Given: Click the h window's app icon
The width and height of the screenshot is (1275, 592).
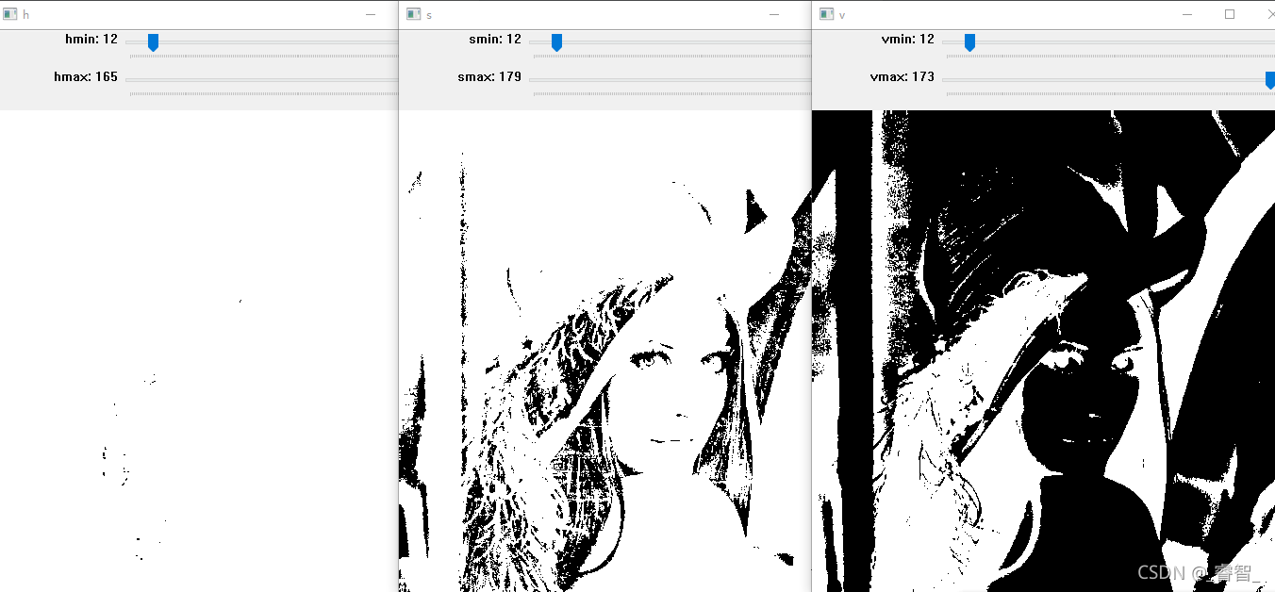Looking at the screenshot, I should point(10,14).
